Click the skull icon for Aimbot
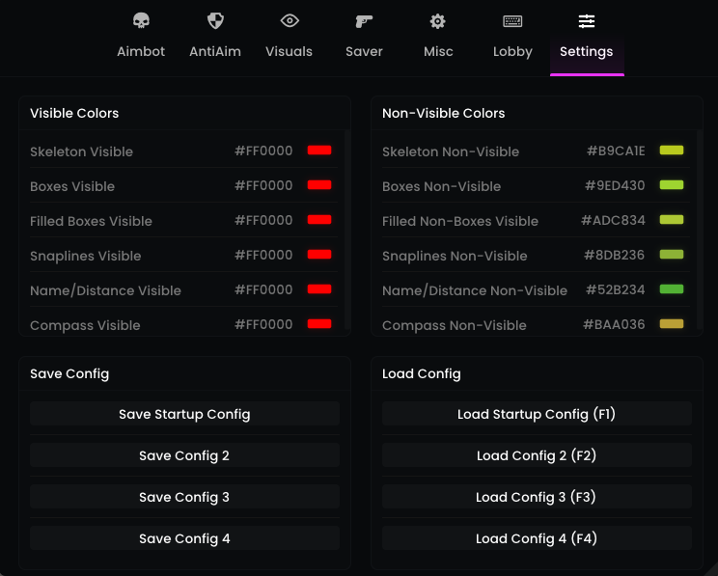The width and height of the screenshot is (718, 576). [141, 21]
